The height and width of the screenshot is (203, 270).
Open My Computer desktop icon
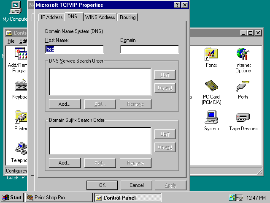tap(15, 11)
